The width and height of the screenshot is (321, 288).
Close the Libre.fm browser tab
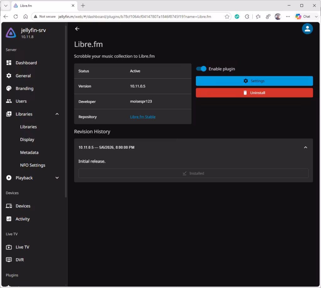[x=73, y=6]
